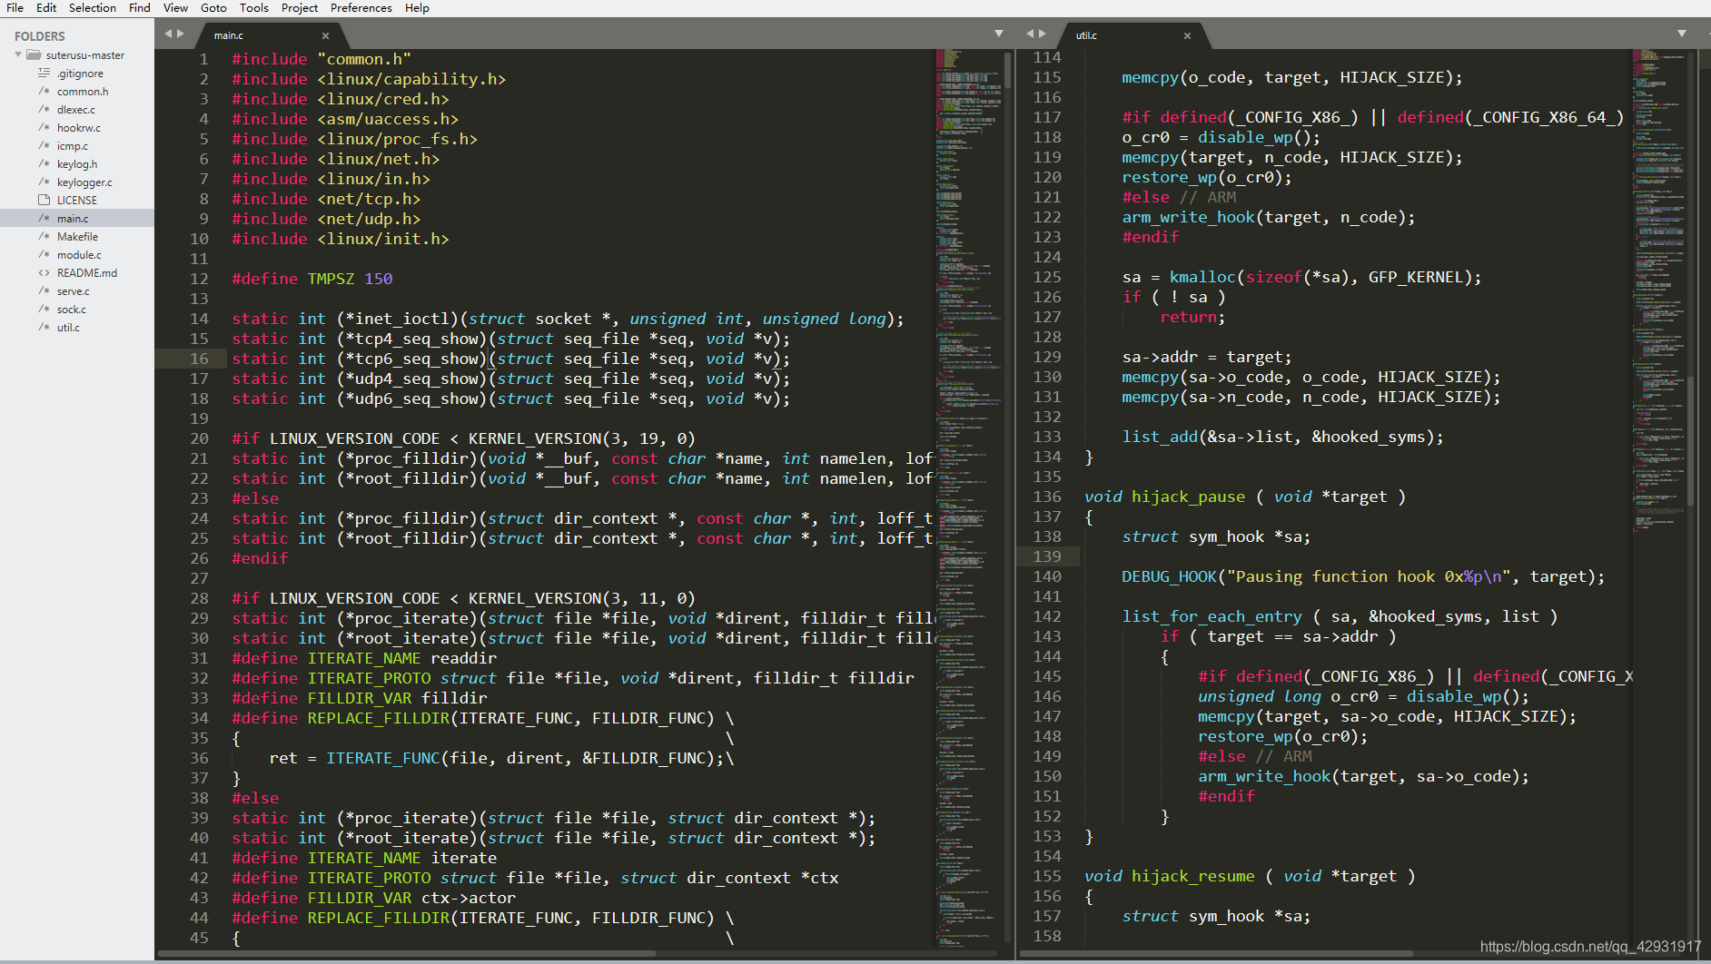The height and width of the screenshot is (964, 1711).
Task: Open the right pane tab list dropdown
Action: coord(1682,34)
